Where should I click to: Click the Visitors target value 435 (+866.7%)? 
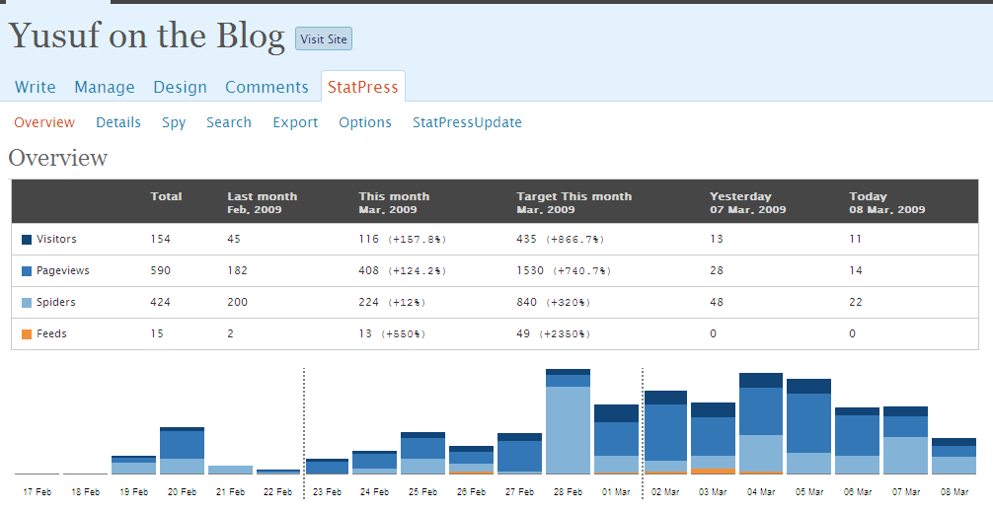click(561, 239)
